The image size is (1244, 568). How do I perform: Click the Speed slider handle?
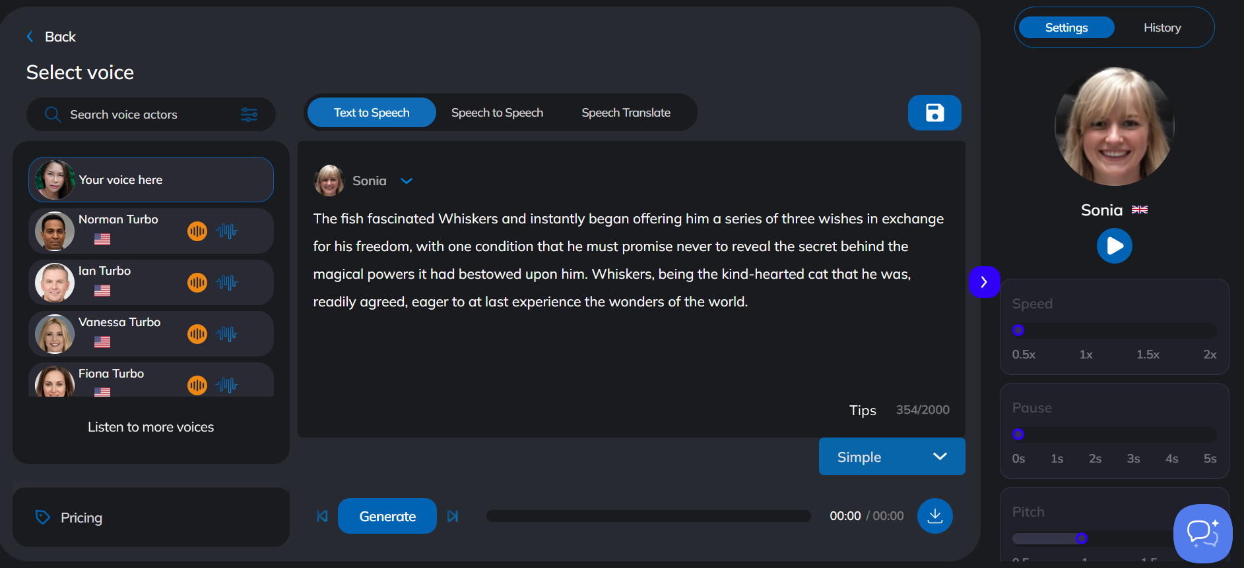point(1018,330)
